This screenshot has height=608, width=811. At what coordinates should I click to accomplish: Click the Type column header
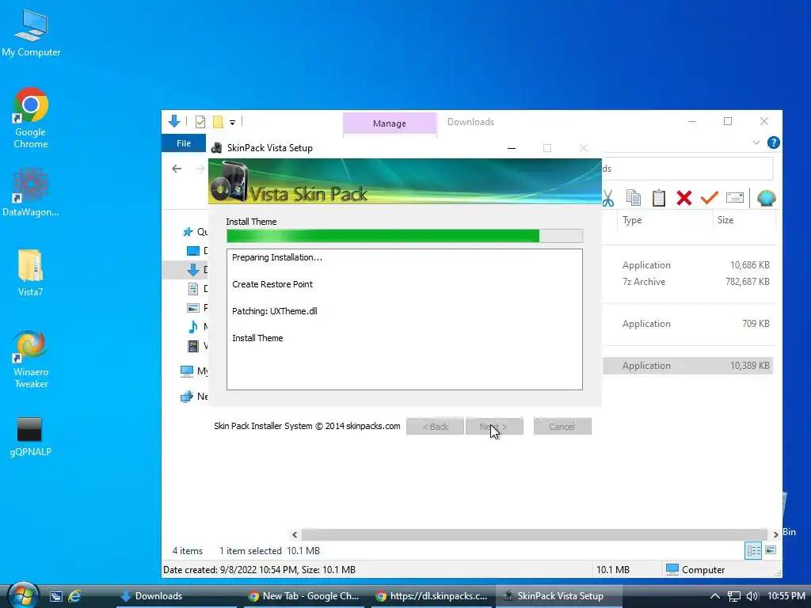(632, 220)
